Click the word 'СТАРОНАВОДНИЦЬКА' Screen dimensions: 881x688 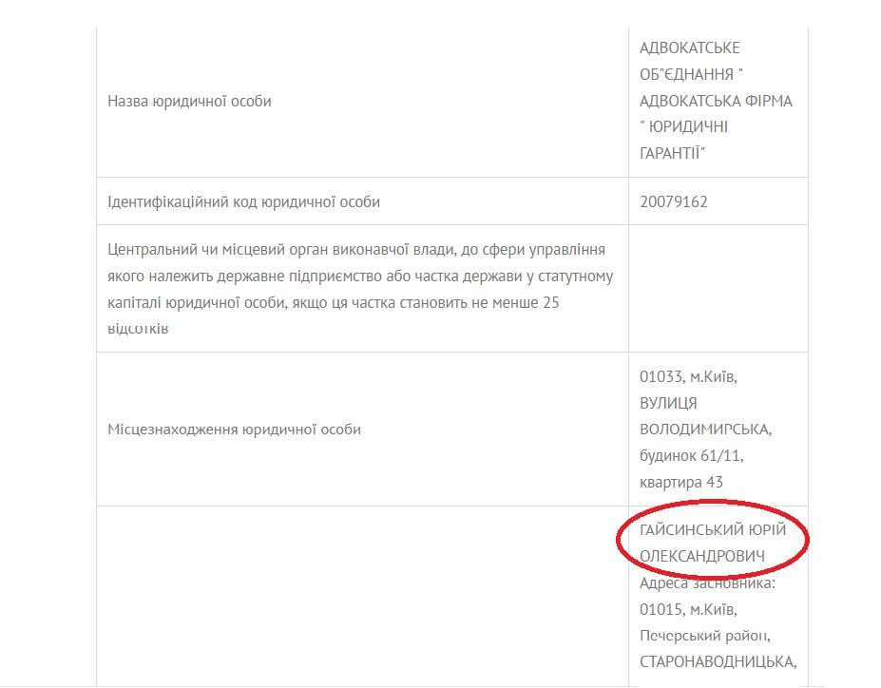click(x=717, y=661)
